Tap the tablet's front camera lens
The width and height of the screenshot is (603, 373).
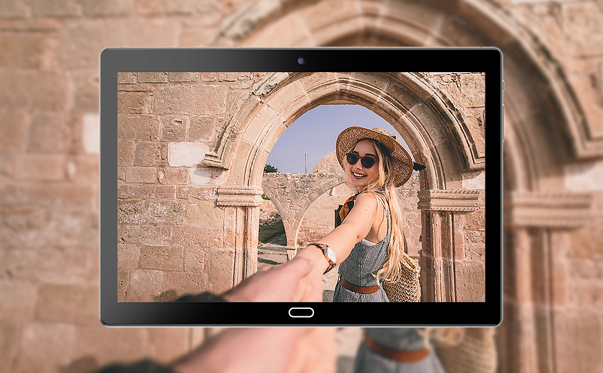pyautogui.click(x=301, y=61)
